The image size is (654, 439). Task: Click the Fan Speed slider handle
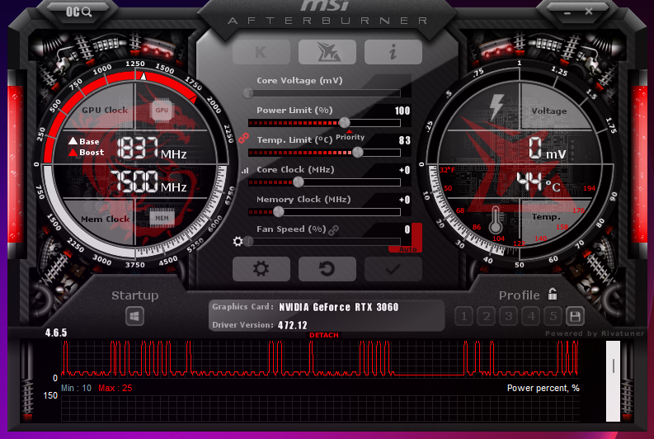coord(248,241)
